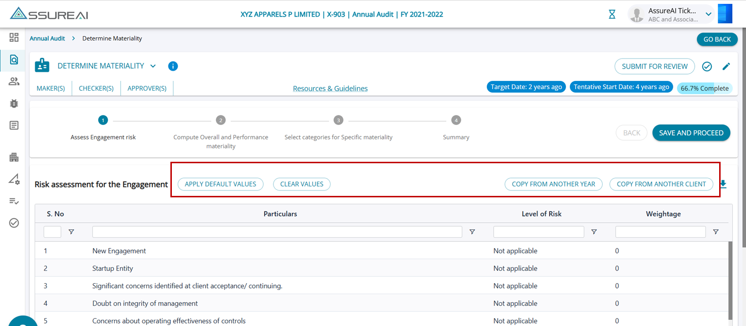Click APPLY DEFAULT VALUES button
Image resolution: width=746 pixels, height=326 pixels.
pyautogui.click(x=221, y=184)
